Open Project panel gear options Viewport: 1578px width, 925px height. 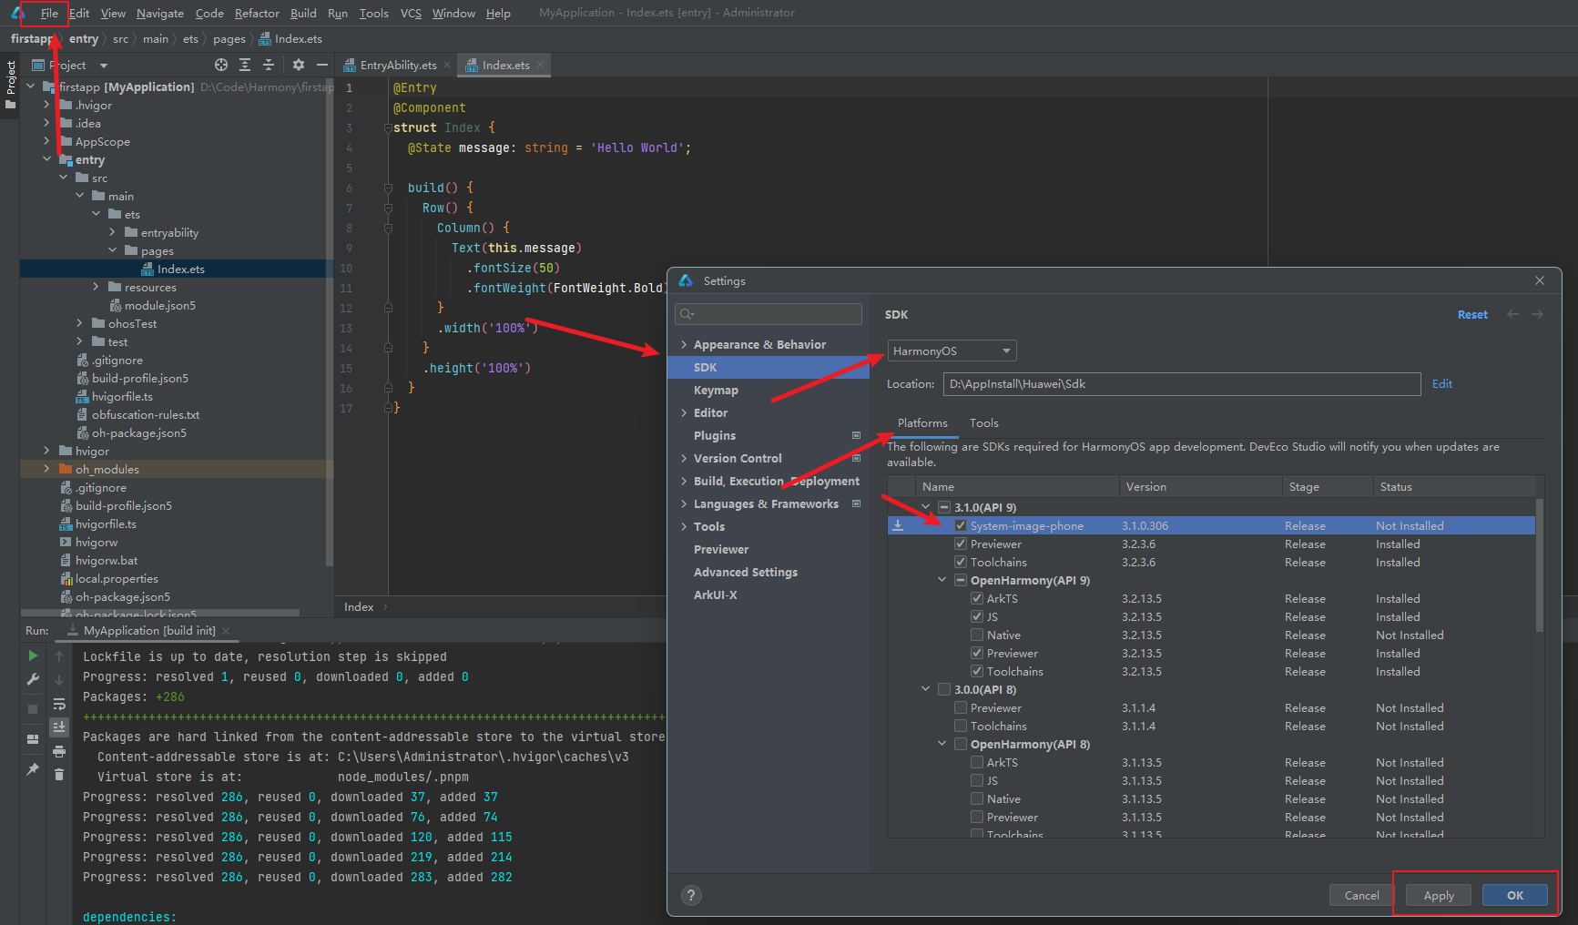coord(299,65)
